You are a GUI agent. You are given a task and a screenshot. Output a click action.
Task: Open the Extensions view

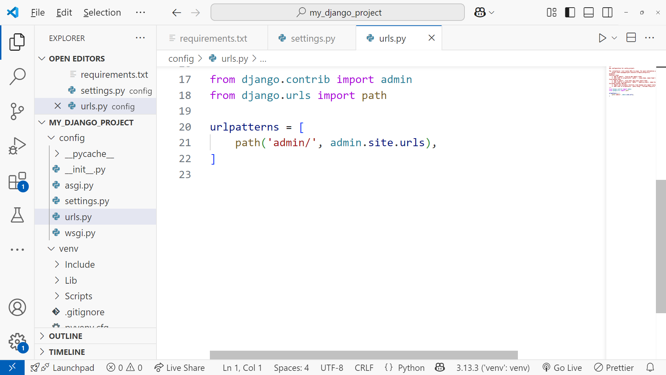click(x=17, y=181)
